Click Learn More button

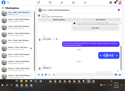pos(95,28)
